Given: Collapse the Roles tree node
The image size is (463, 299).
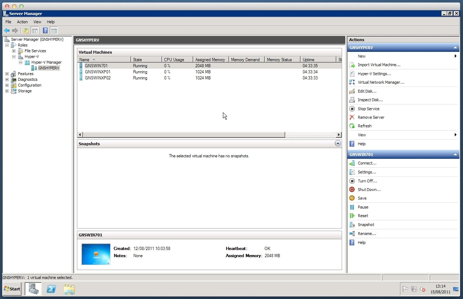Looking at the screenshot, I should (7, 45).
